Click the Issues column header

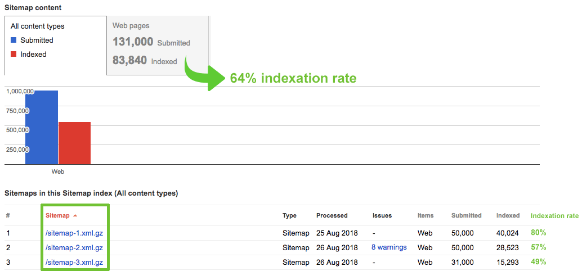[x=382, y=215]
